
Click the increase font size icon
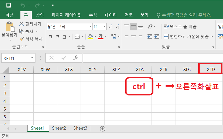(110, 27)
